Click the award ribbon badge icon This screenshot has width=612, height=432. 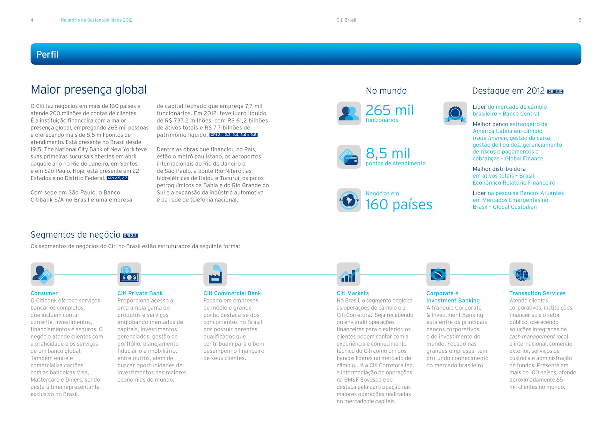point(455,113)
